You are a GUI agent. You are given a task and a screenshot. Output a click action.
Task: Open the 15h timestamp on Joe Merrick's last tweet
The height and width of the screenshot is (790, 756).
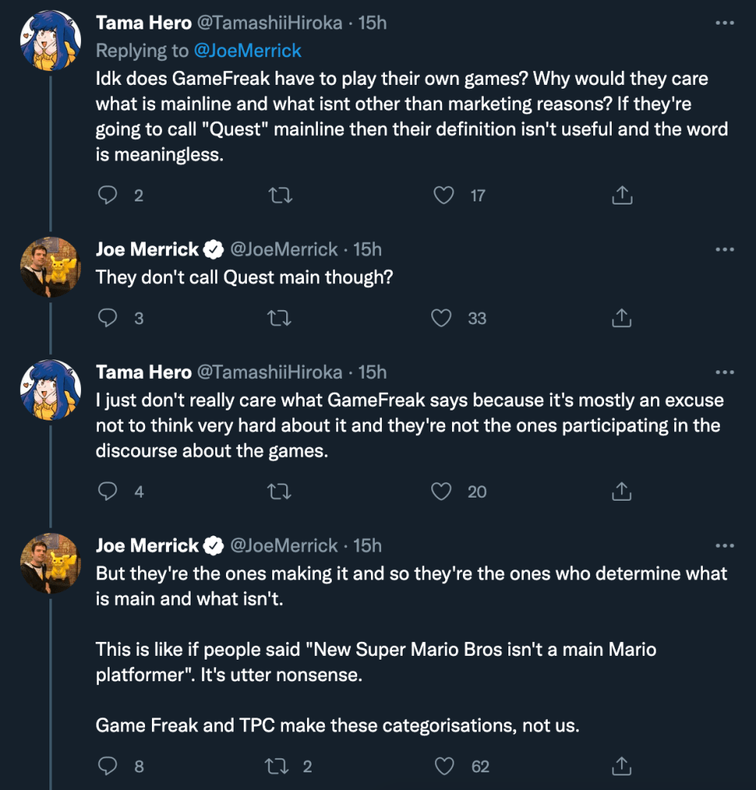pyautogui.click(x=367, y=546)
